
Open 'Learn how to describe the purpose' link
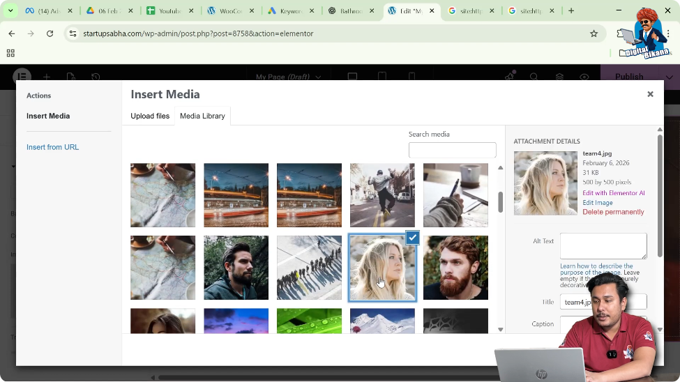596,269
